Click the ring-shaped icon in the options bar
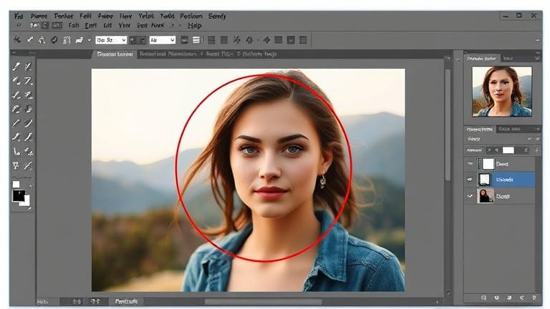 point(54,40)
